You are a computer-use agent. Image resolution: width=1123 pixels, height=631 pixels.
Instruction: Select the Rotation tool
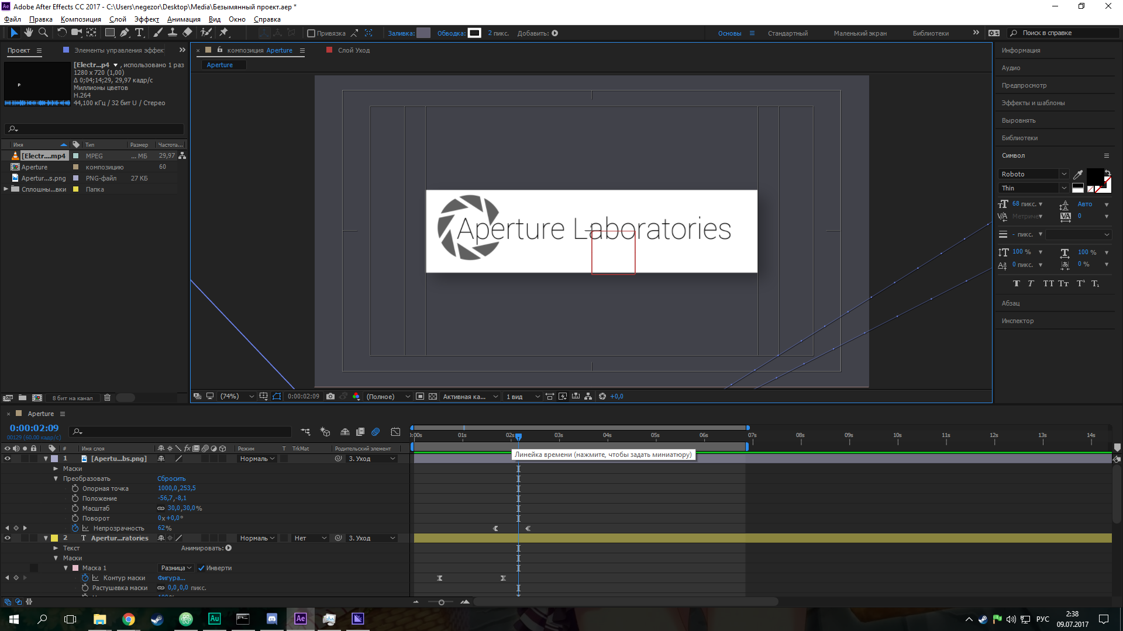[x=61, y=33]
